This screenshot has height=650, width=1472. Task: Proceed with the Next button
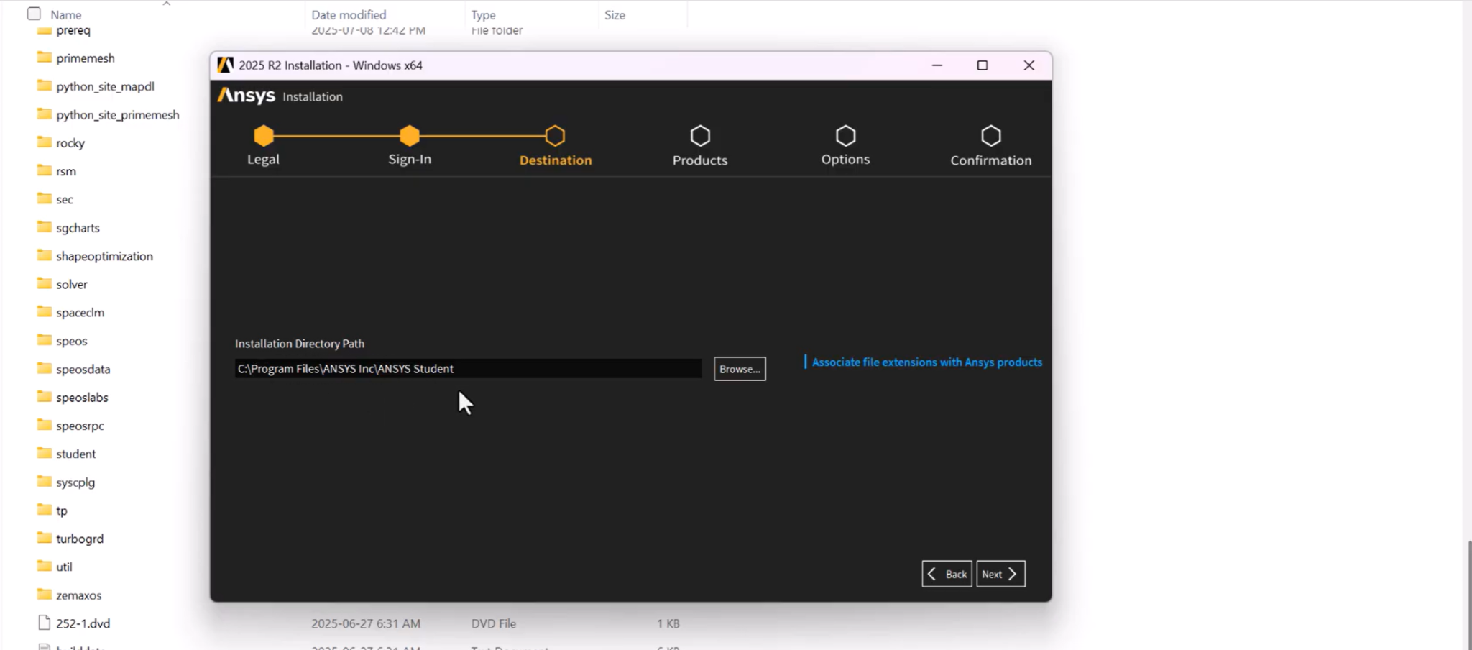click(x=1000, y=574)
